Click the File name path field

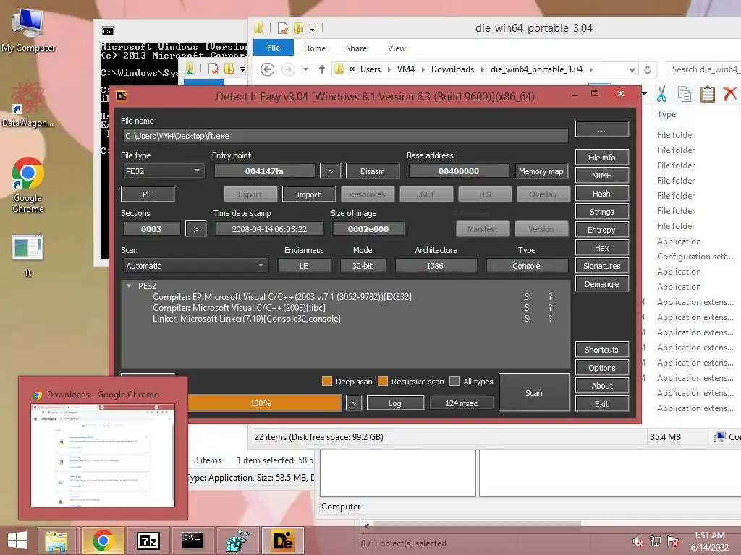pos(345,135)
